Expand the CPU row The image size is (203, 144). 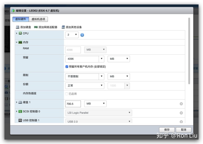(17, 33)
